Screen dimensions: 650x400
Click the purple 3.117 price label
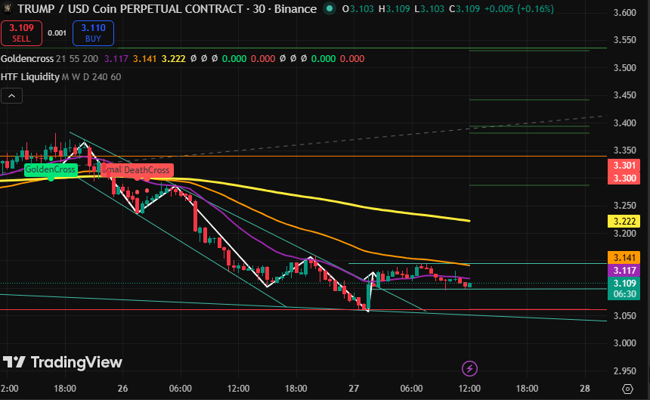coord(624,270)
